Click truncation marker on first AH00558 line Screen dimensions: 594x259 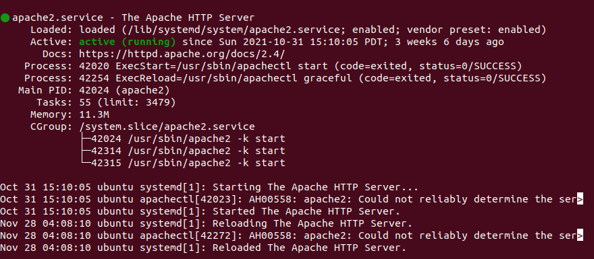tap(580, 199)
